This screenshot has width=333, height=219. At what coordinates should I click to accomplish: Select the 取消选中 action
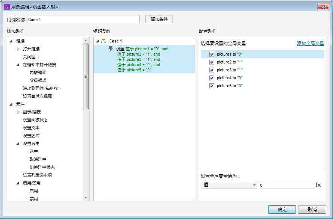pos(38,159)
